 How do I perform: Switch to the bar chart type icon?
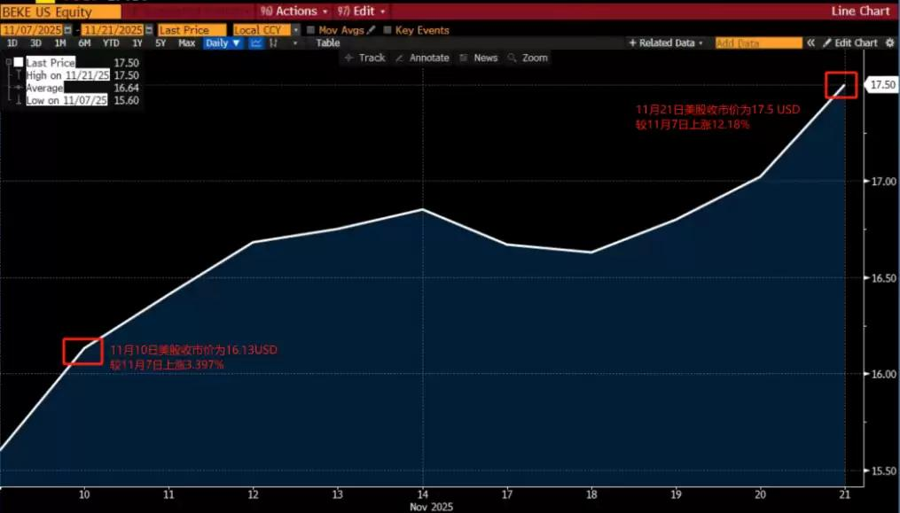(x=274, y=43)
